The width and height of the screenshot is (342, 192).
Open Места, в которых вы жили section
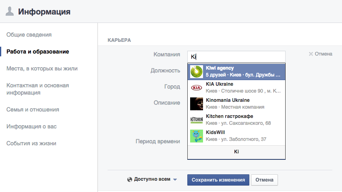click(x=42, y=68)
